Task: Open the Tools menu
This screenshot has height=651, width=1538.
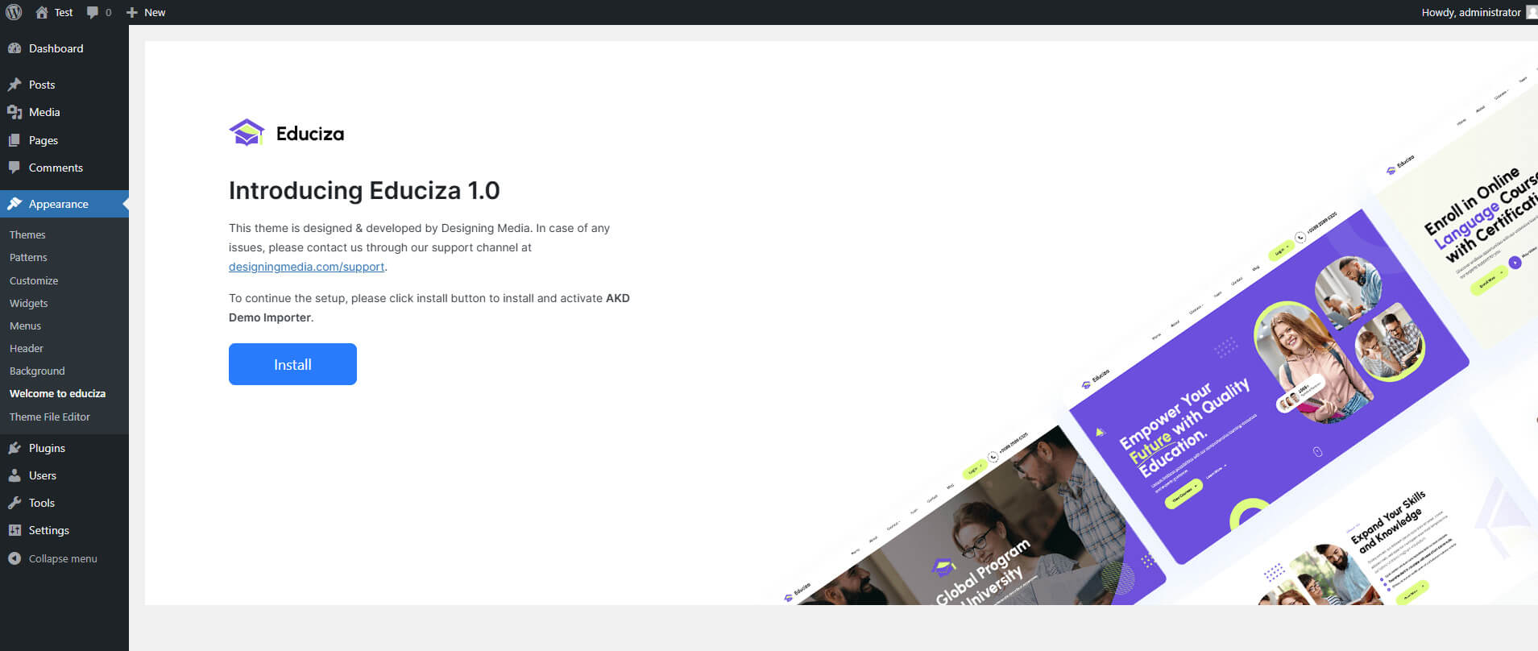Action: pyautogui.click(x=64, y=503)
